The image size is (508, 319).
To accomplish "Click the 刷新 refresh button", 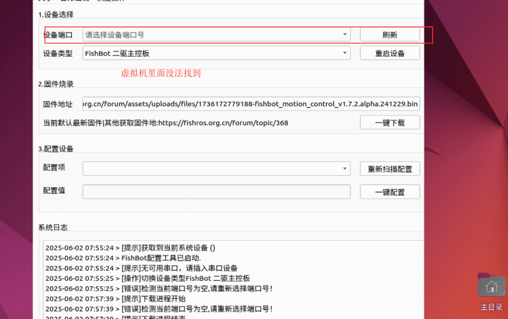I will 390,35.
